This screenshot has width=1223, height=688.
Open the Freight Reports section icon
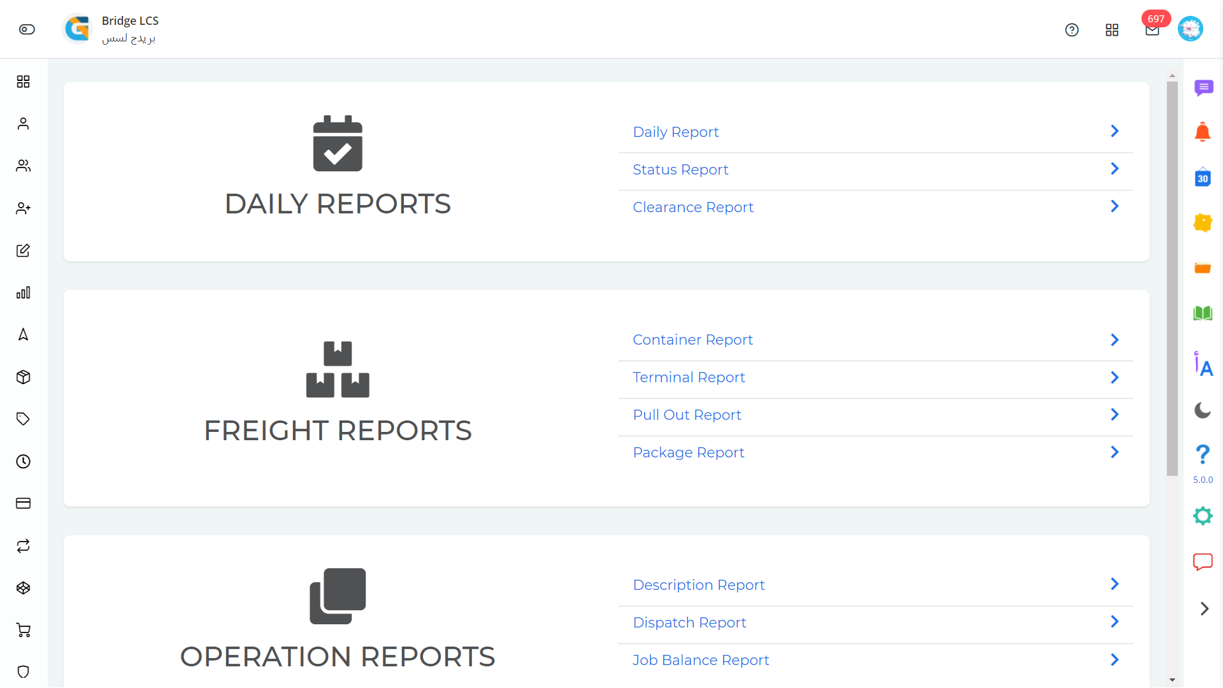tap(338, 369)
